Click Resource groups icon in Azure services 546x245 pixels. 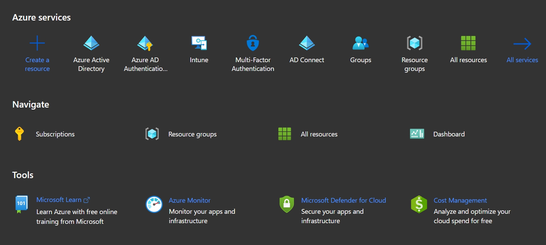point(415,43)
